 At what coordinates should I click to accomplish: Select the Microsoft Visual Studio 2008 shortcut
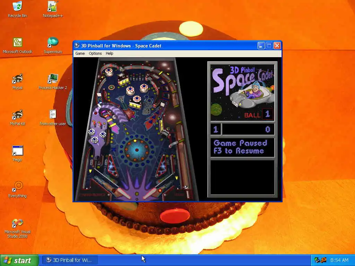(17, 229)
